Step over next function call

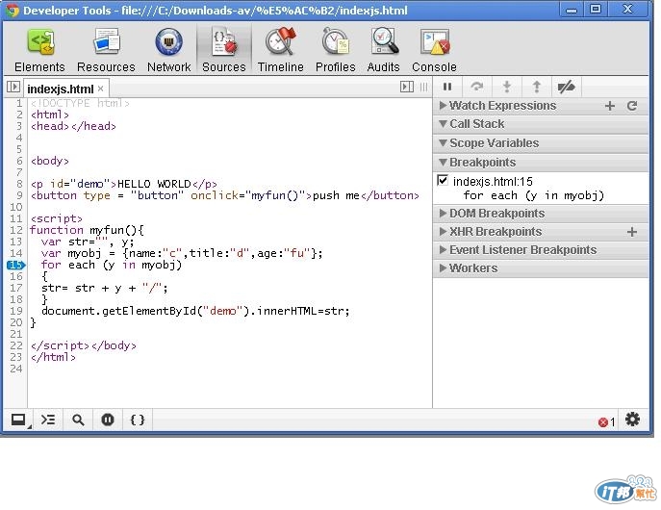(477, 87)
